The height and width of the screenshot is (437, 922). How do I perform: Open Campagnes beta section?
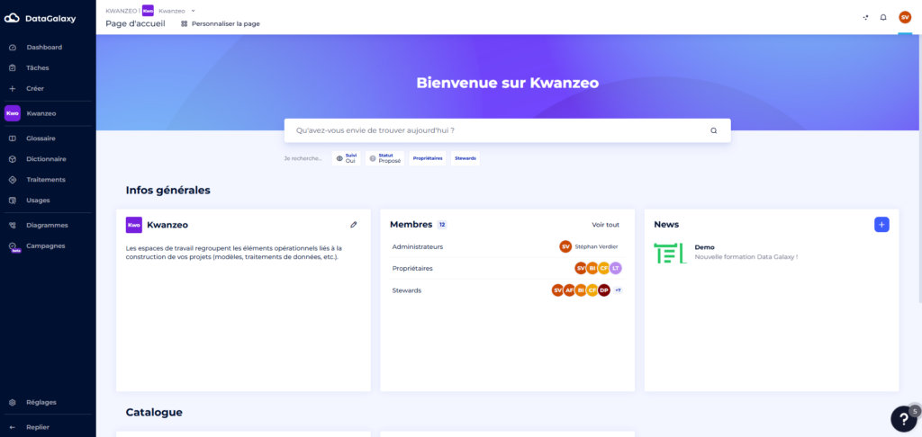[x=47, y=246]
